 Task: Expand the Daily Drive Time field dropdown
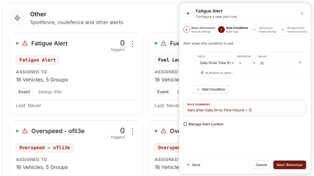click(216, 63)
